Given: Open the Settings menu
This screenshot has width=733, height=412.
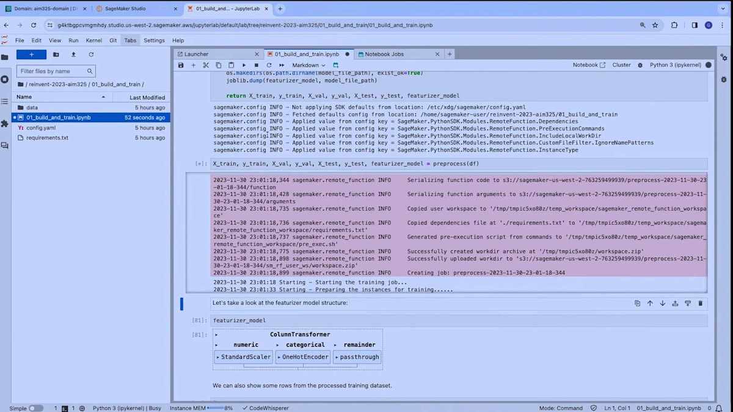Looking at the screenshot, I should tap(154, 40).
